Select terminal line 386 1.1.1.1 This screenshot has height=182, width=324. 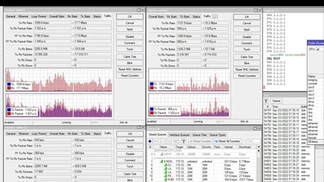tap(276, 84)
